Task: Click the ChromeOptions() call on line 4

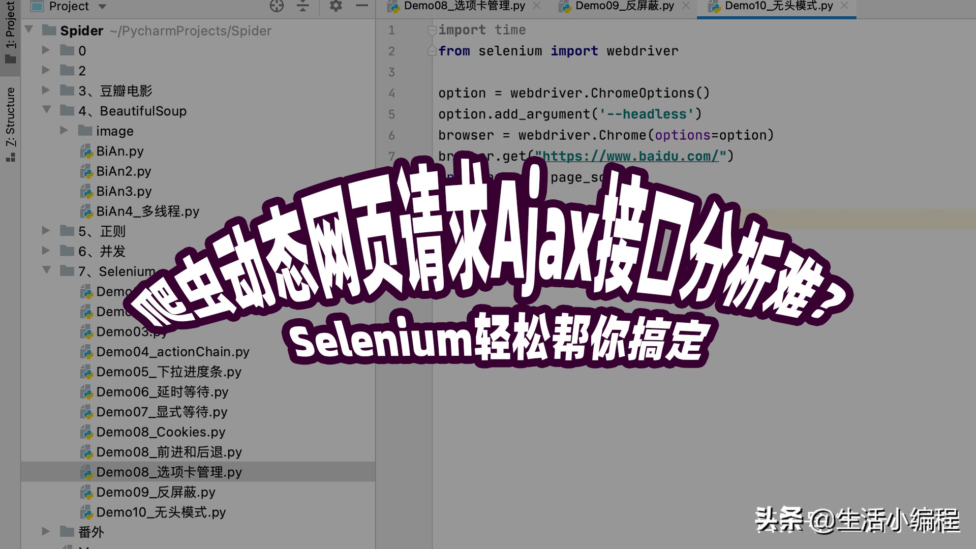Action: (650, 93)
